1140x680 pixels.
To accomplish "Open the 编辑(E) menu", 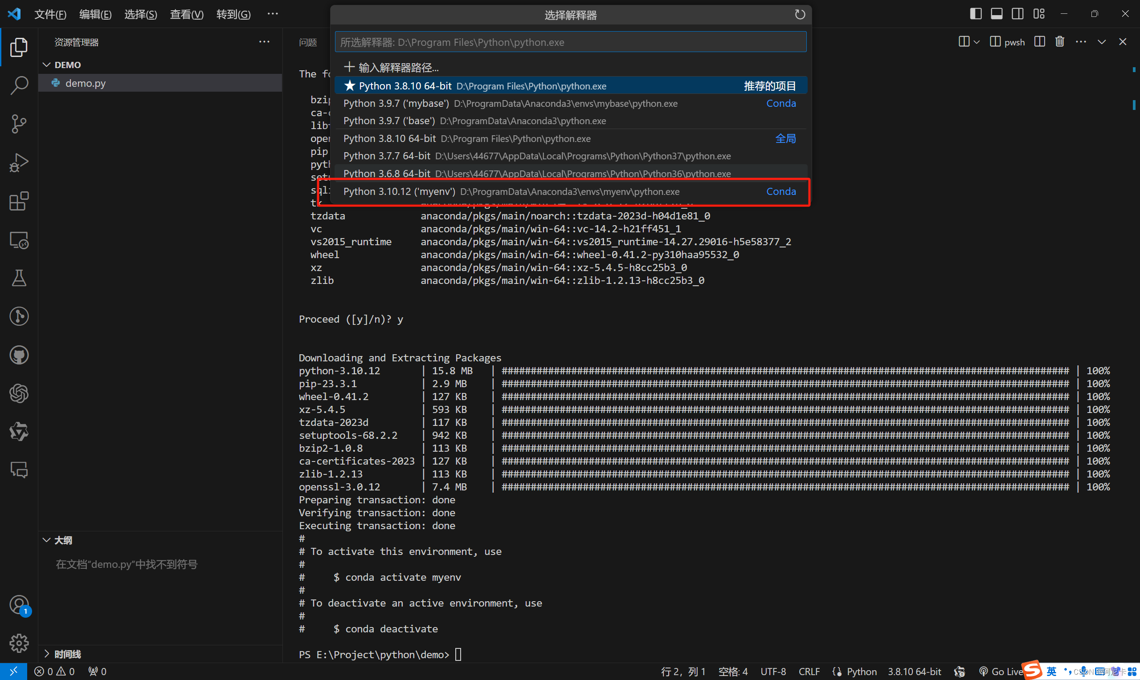I will pos(95,14).
